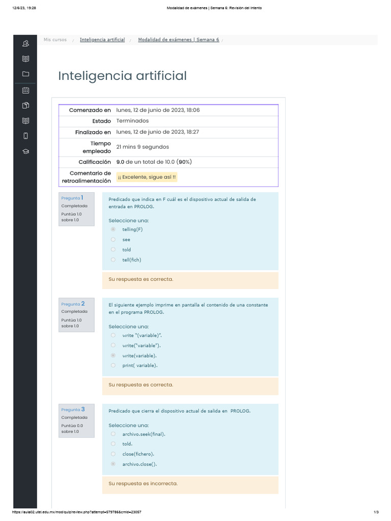Select the "telling(F)" radio option
The height and width of the screenshot is (521, 391).
(x=113, y=229)
